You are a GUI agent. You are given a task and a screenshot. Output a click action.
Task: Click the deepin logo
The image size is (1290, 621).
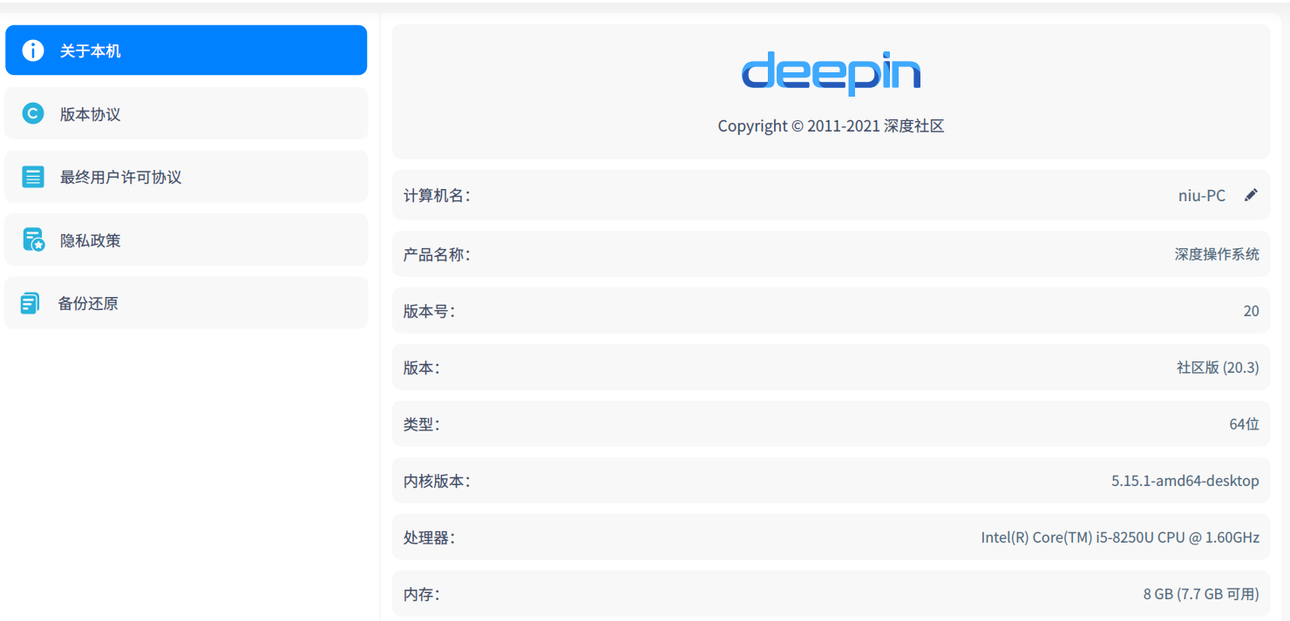tap(831, 73)
